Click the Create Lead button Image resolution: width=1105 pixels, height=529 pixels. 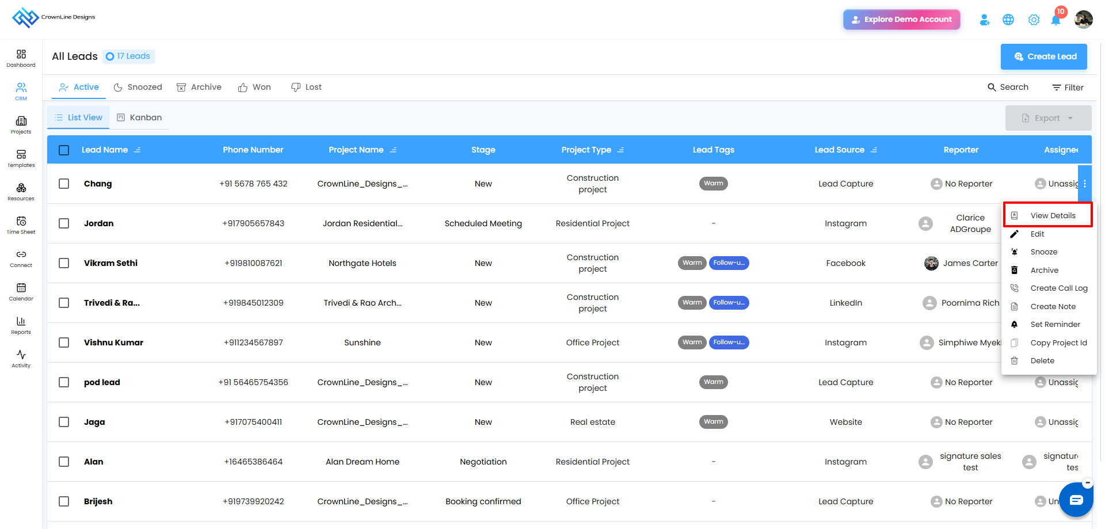[x=1043, y=56]
